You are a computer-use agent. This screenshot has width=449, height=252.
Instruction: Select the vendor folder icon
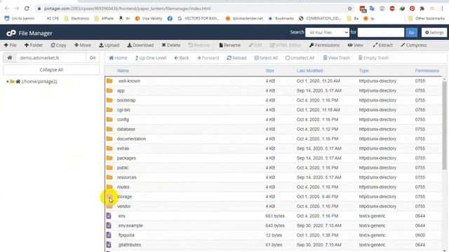click(109, 206)
